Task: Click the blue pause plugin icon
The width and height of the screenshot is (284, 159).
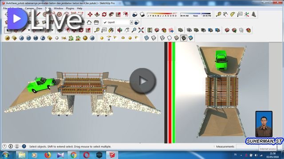Action: [x=92, y=38]
